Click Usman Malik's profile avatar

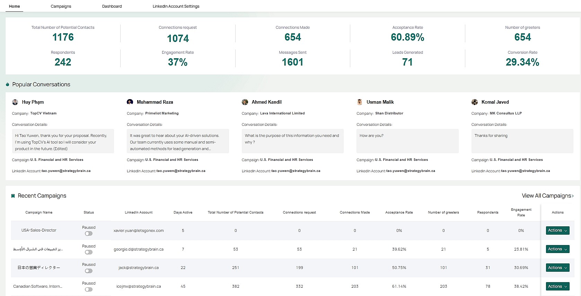[x=360, y=102]
